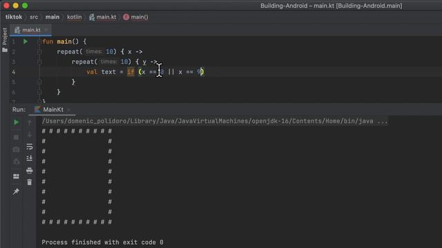Collapse the fun main code block
This screenshot has height=248, width=442.
tap(39, 41)
